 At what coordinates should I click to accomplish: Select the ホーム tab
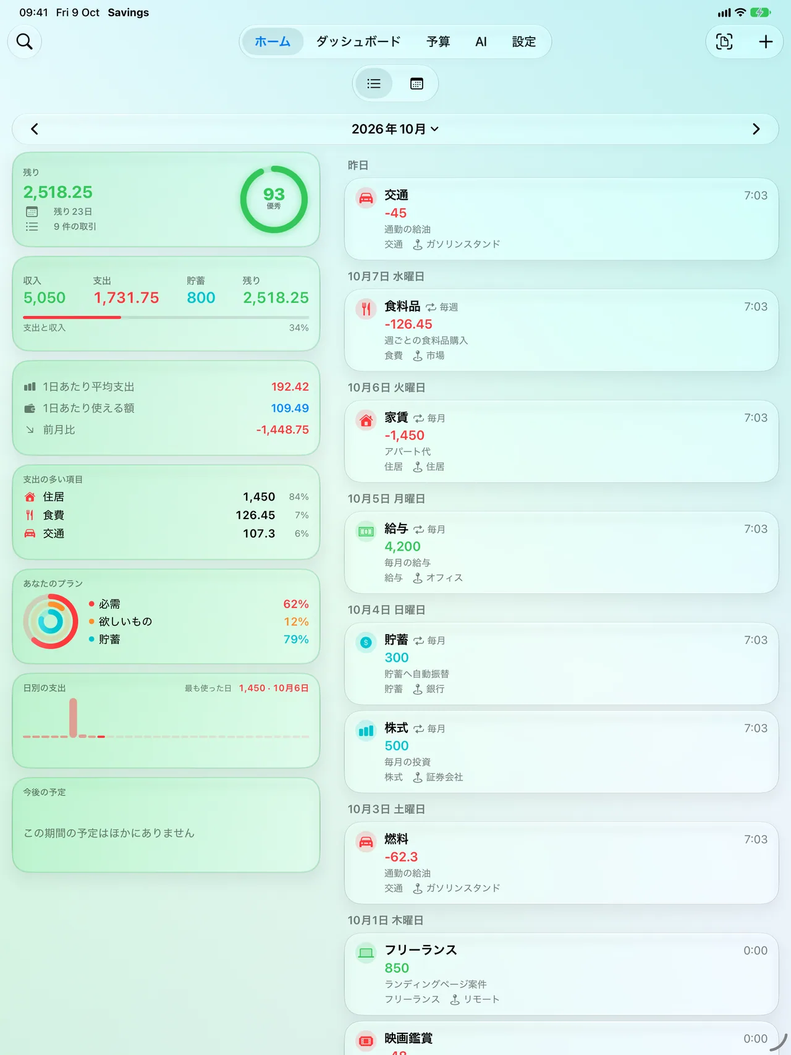point(273,41)
